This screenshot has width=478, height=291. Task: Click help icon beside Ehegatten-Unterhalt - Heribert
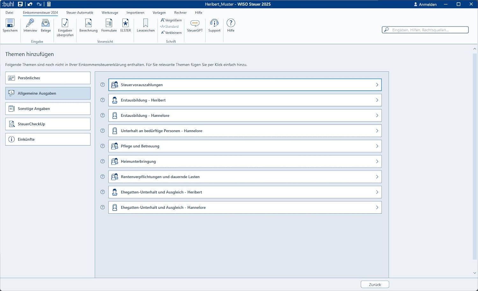[x=103, y=192]
